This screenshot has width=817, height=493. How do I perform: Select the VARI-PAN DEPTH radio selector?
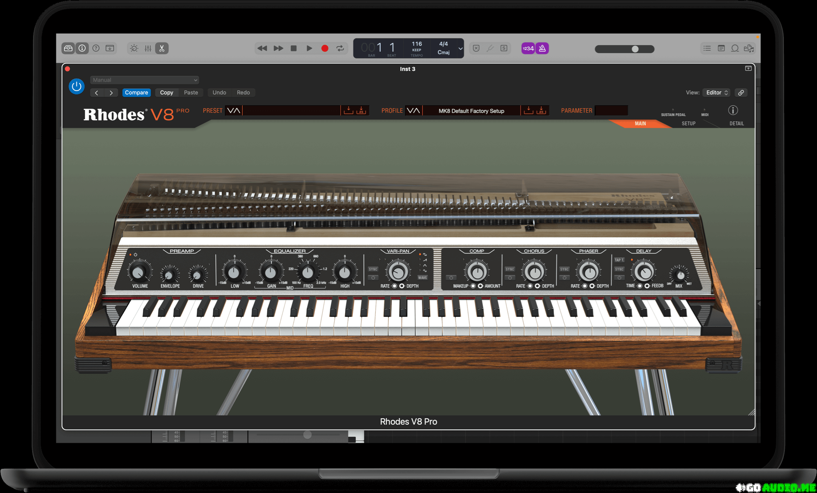pyautogui.click(x=402, y=286)
